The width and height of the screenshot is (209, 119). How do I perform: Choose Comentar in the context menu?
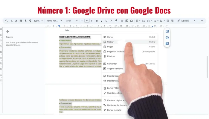129,64
